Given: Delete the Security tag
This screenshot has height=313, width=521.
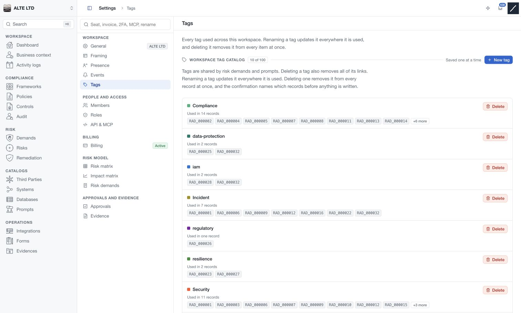Looking at the screenshot, I should [495, 290].
